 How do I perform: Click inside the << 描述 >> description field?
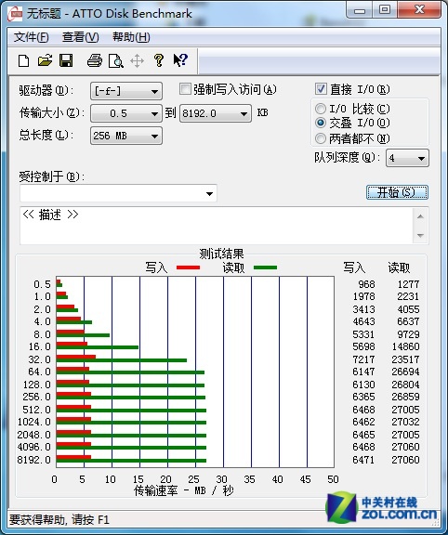217,226
